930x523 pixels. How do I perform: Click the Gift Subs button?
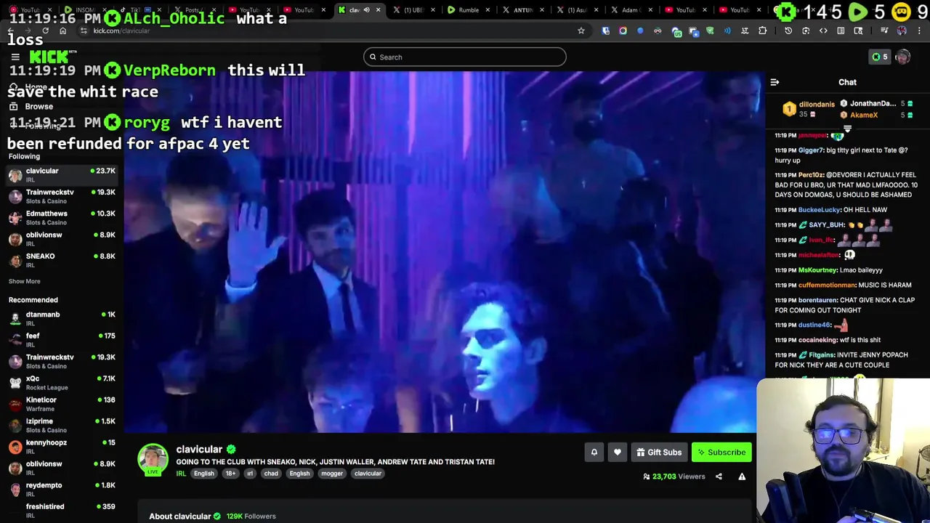point(659,452)
